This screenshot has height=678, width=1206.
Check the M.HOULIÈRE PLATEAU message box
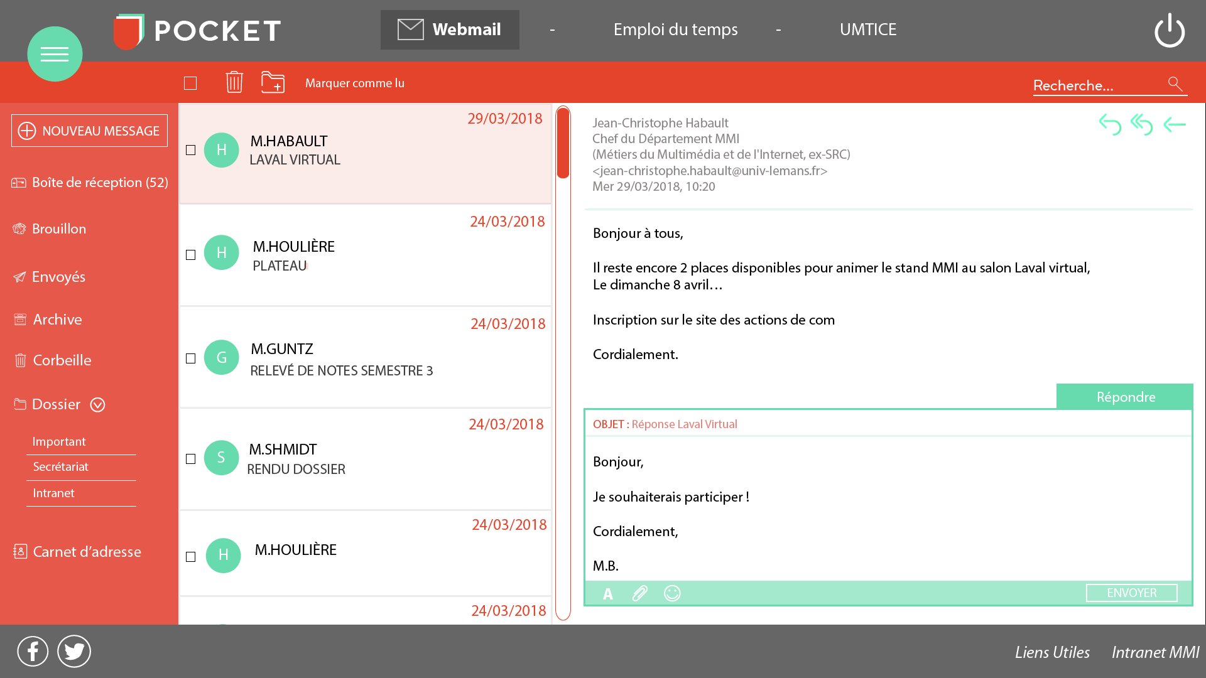[x=191, y=255]
